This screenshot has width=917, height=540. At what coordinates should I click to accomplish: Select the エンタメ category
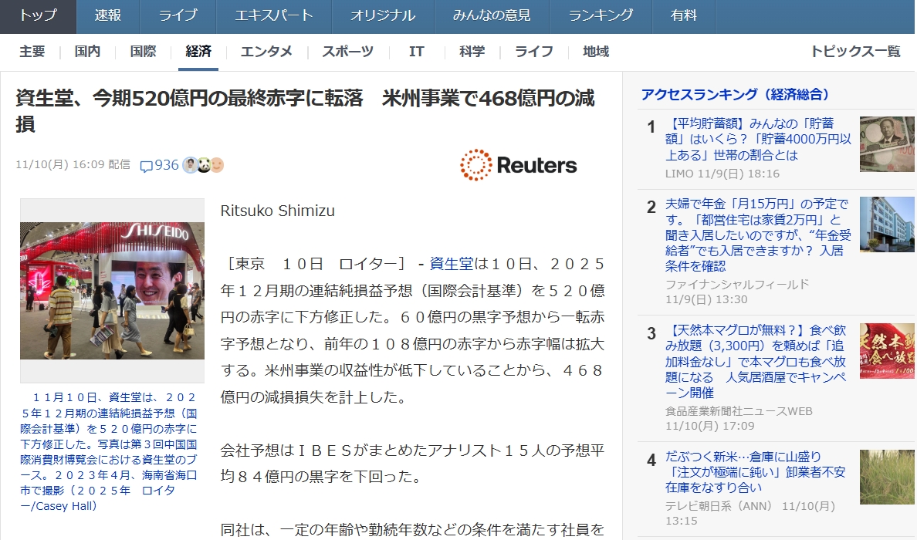(266, 52)
